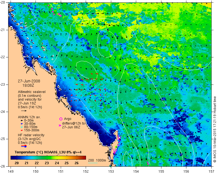217x174 pixels.
Task: Click the drifters@12h to text
Action: [x=73, y=123]
